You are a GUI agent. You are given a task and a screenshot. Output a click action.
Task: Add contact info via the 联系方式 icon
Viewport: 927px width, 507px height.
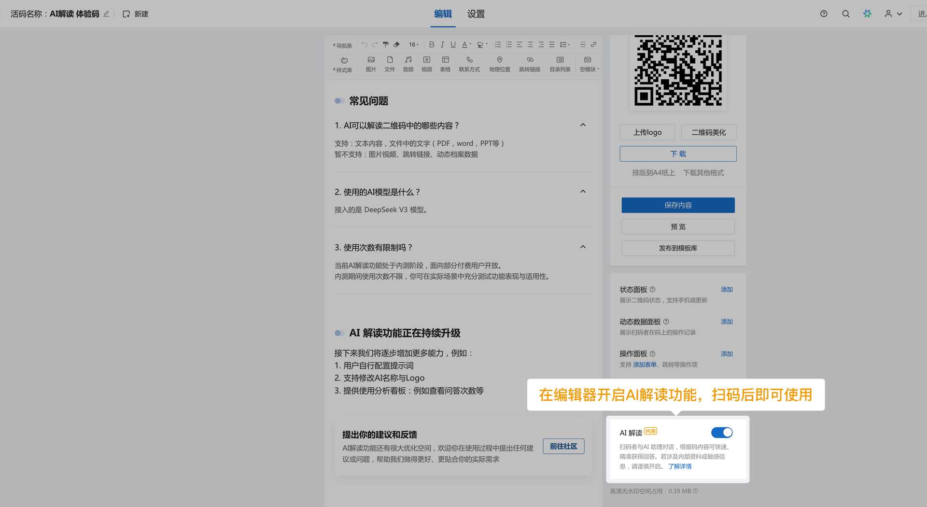tap(469, 63)
